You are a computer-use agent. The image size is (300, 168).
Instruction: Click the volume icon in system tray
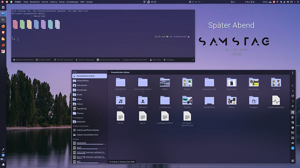(x=288, y=2)
